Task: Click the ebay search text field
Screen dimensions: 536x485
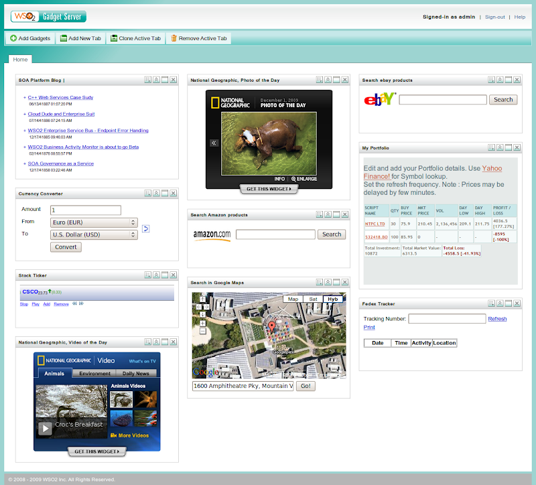Action: pyautogui.click(x=443, y=99)
